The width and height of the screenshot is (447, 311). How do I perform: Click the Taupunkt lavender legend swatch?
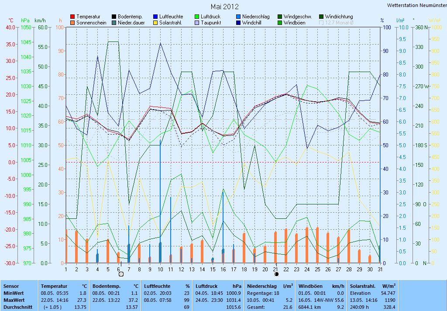click(197, 23)
